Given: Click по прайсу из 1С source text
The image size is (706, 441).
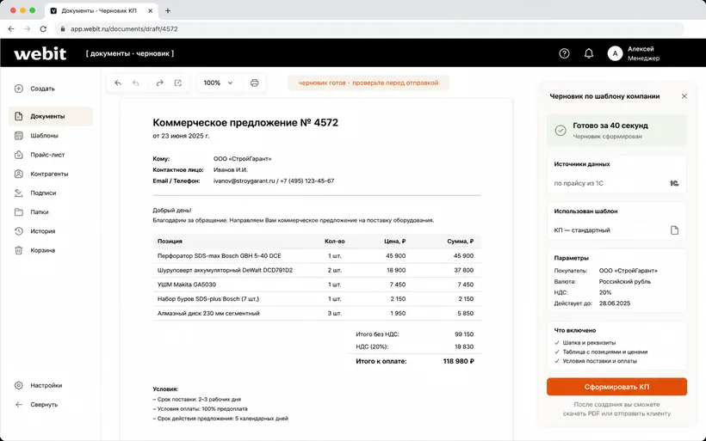Looking at the screenshot, I should point(579,183).
